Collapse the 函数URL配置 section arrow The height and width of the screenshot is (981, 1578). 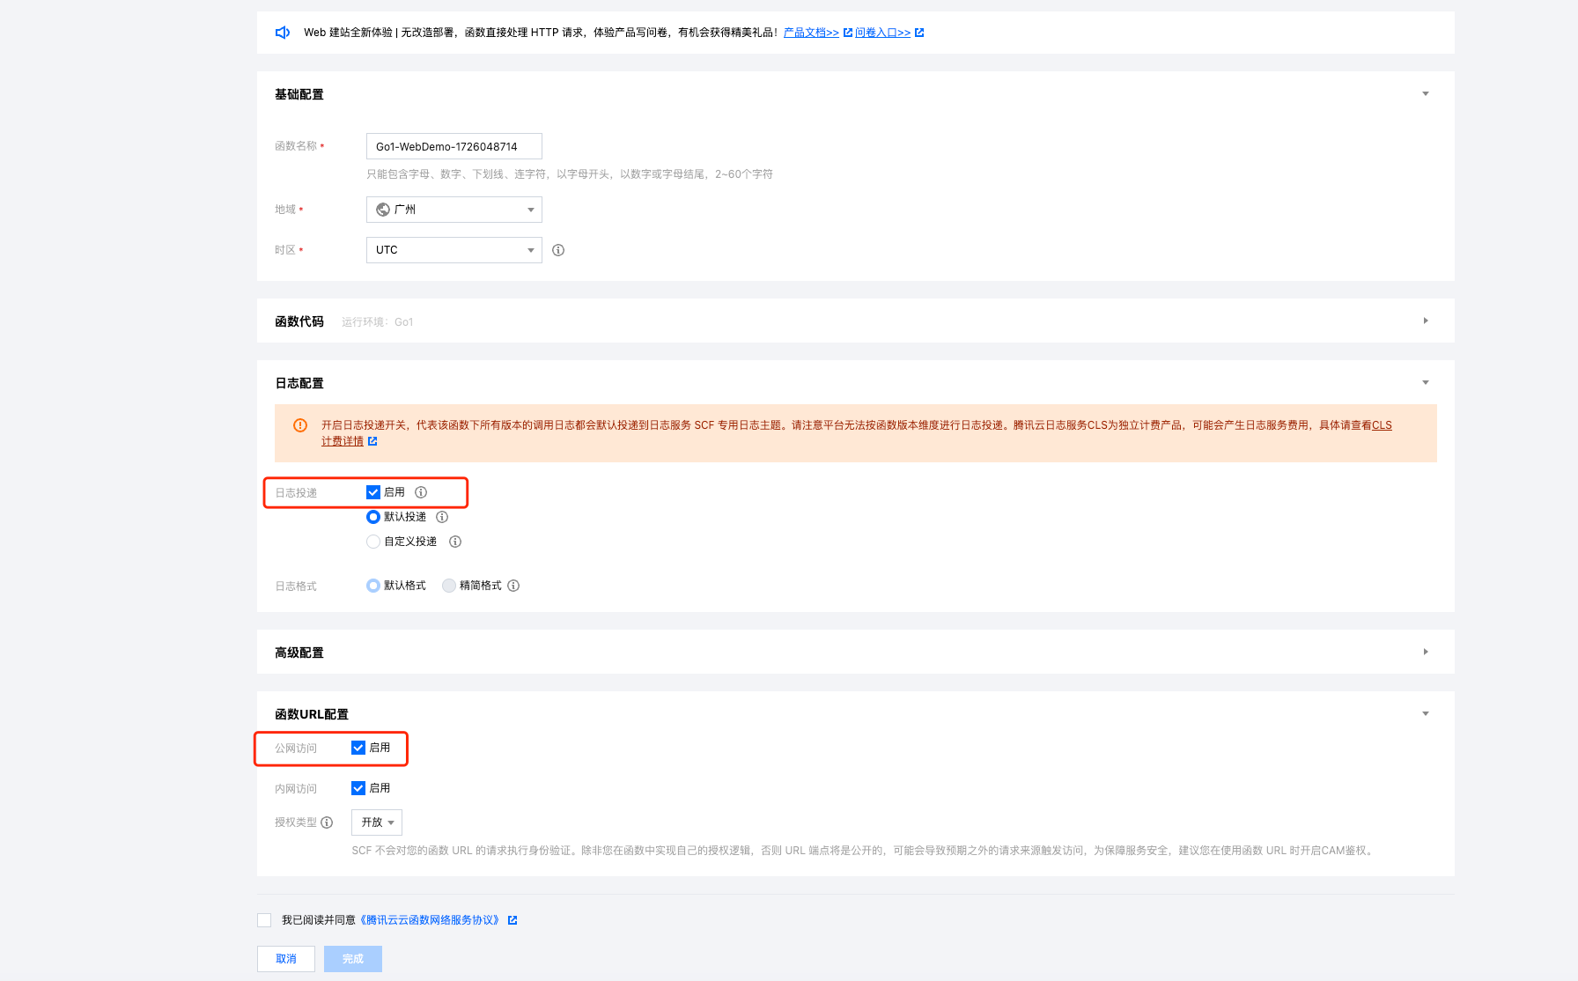coord(1426,714)
